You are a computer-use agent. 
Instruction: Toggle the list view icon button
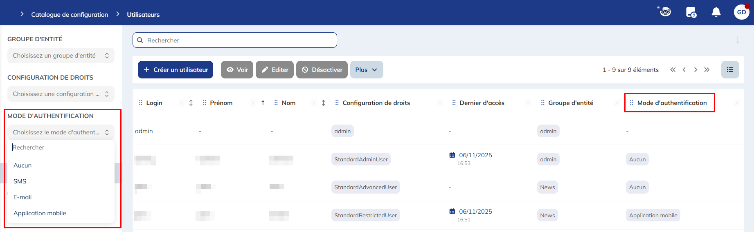click(x=730, y=70)
